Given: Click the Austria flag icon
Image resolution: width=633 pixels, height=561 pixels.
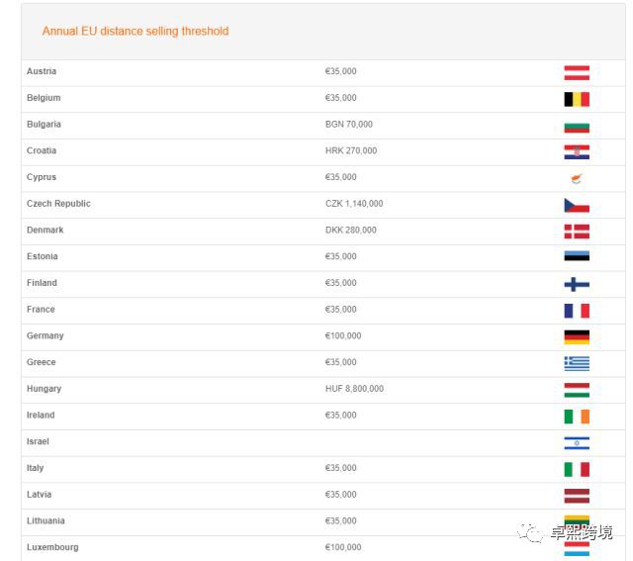Looking at the screenshot, I should pos(577,72).
